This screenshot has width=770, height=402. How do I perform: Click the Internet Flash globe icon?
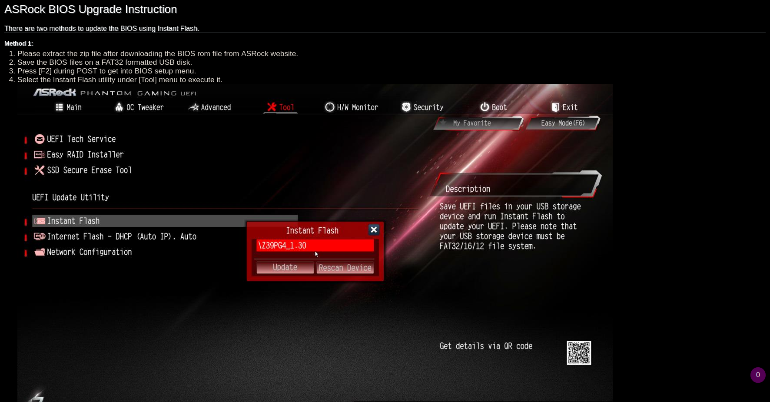point(40,236)
